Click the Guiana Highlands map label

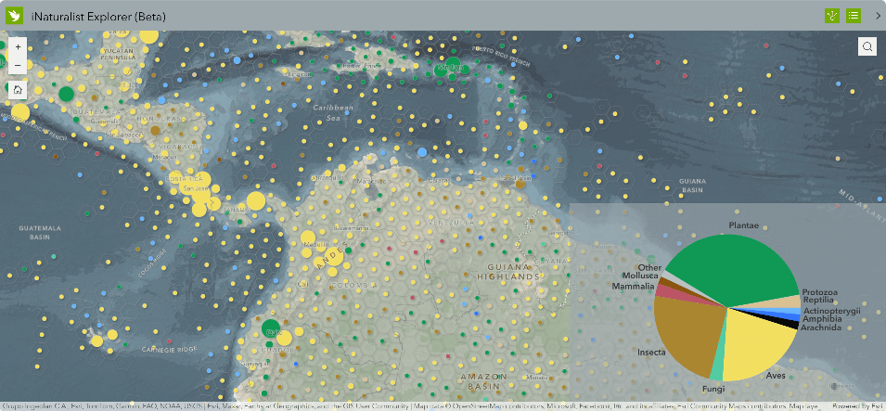pos(507,272)
